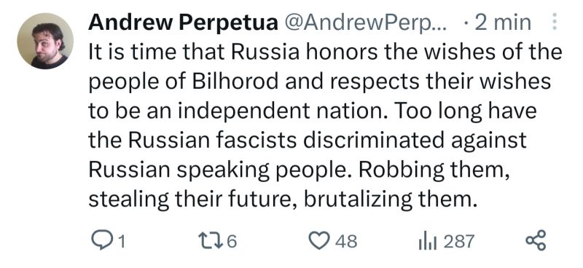Open the three-dot more options menu
Image resolution: width=583 pixels, height=268 pixels.
point(555,22)
